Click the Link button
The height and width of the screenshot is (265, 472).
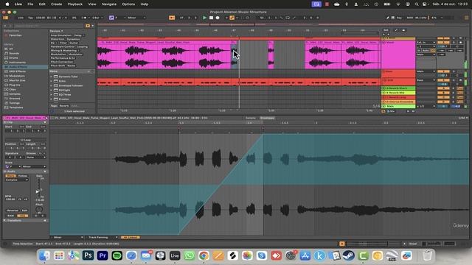[x=20, y=18]
